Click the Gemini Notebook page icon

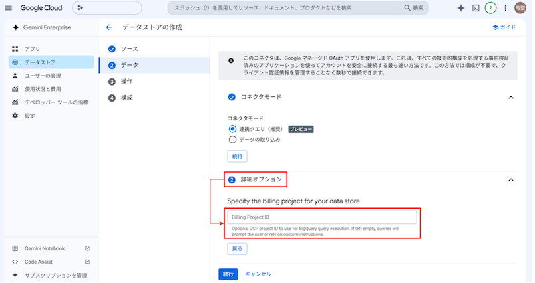pyautogui.click(x=15, y=248)
